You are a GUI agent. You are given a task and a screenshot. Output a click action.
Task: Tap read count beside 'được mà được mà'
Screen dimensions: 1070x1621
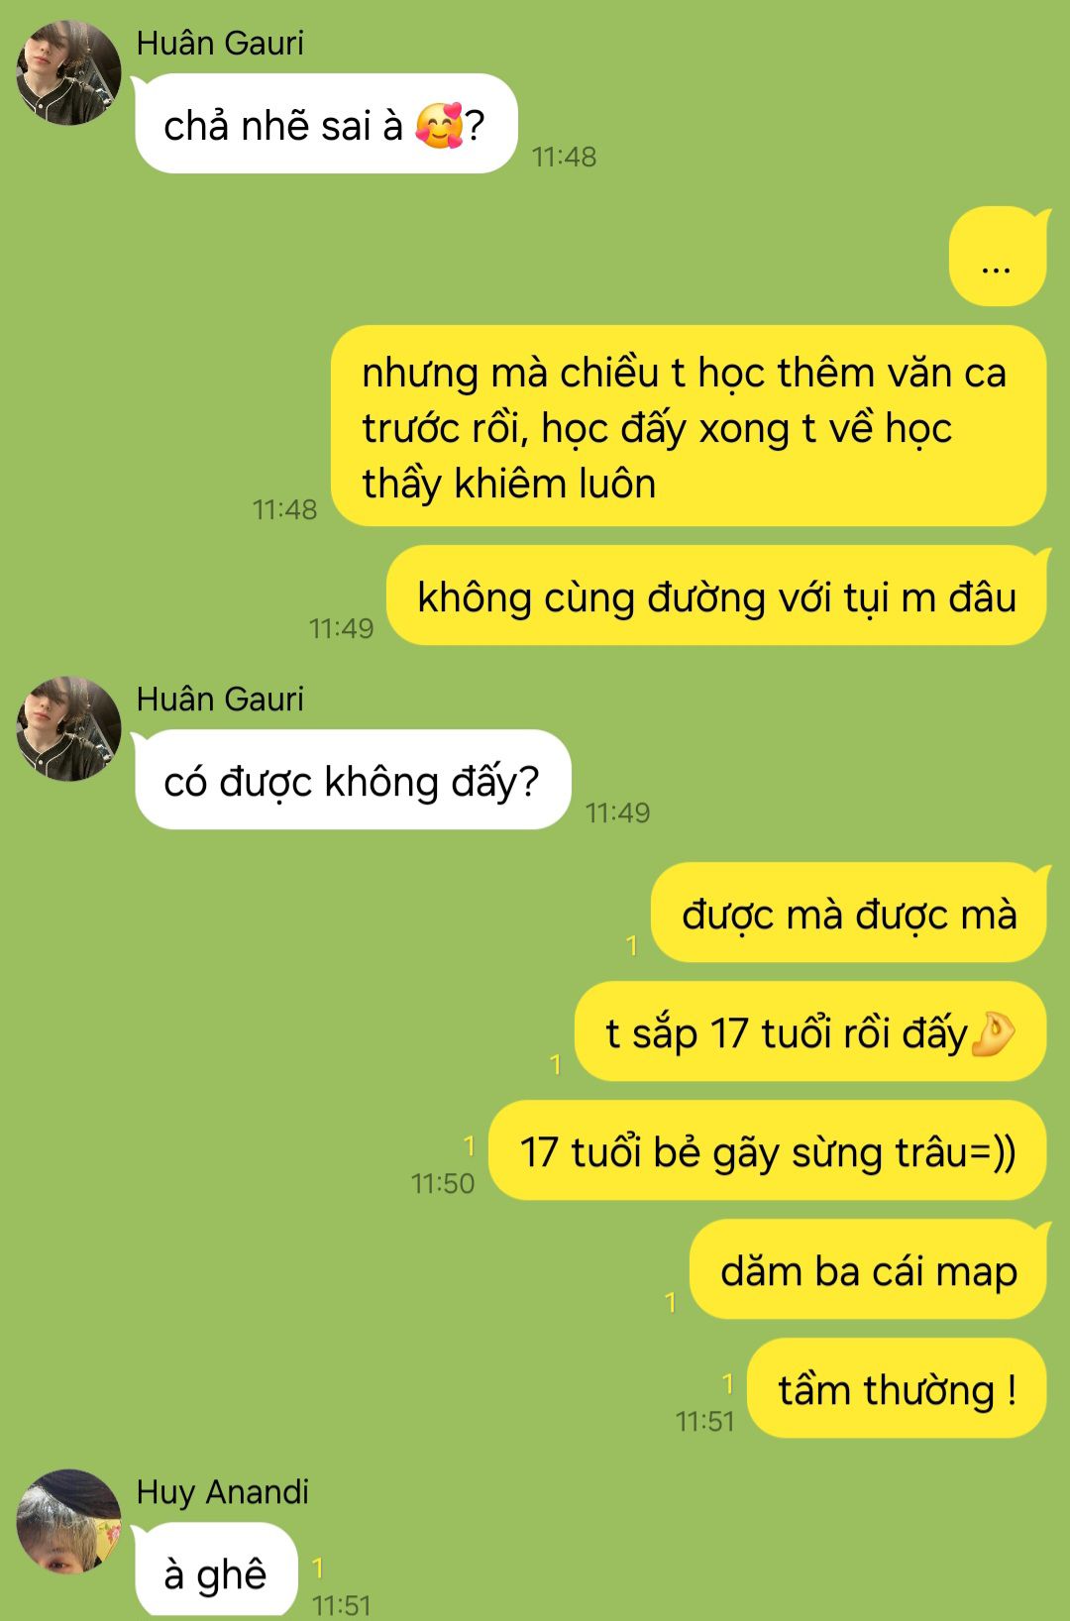pyautogui.click(x=631, y=945)
